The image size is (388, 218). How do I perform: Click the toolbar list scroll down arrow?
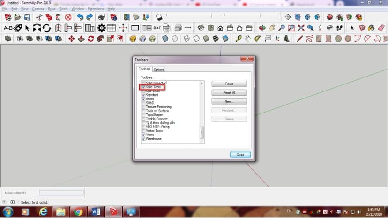[x=202, y=141]
